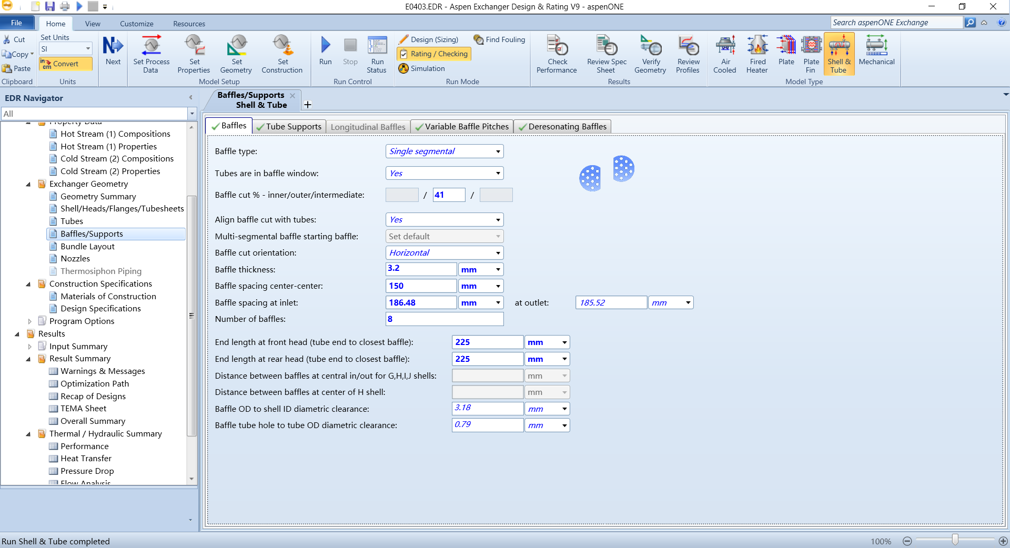The image size is (1010, 548).
Task: Open the Tube Supports tab
Action: (289, 127)
